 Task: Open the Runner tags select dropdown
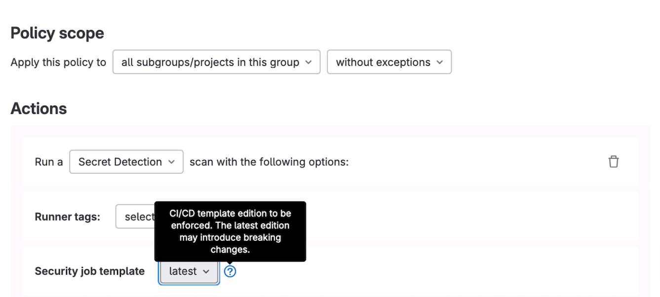point(135,216)
